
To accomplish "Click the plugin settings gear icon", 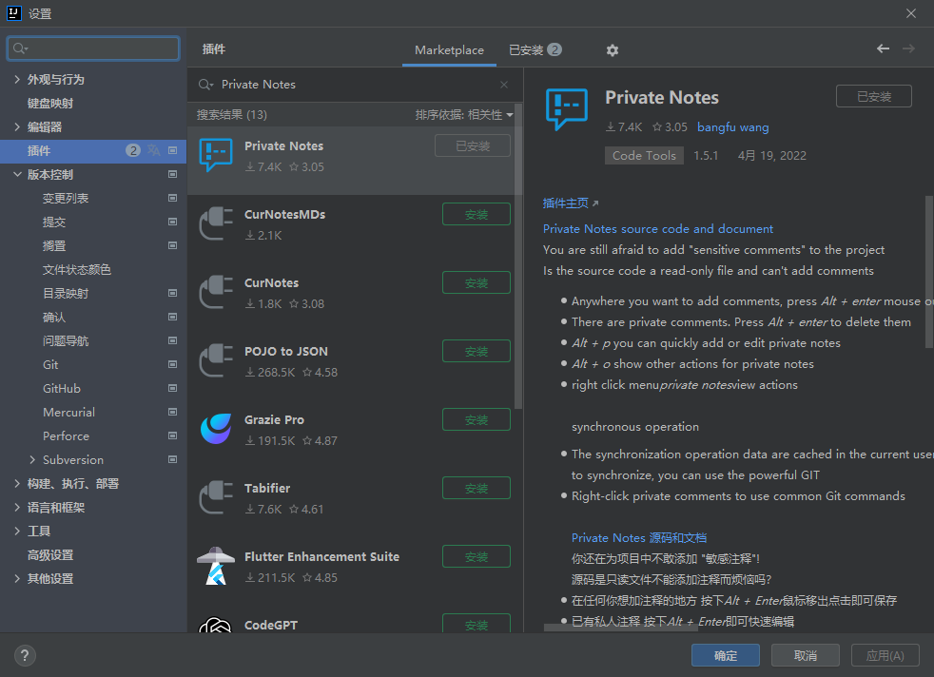I will [612, 50].
